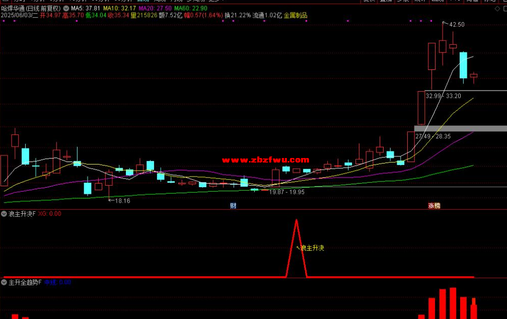Click the closing price 35.34 value
The width and height of the screenshot is (507, 319).
[x=122, y=15]
